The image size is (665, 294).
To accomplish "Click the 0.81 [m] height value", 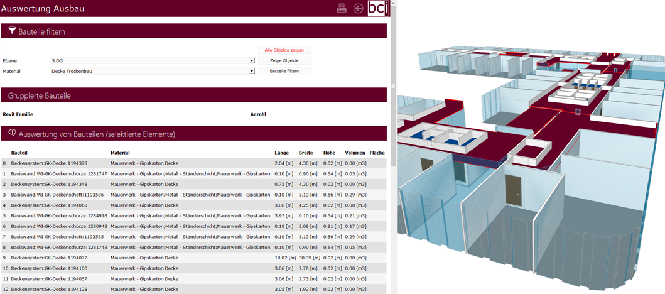I will tap(332, 226).
